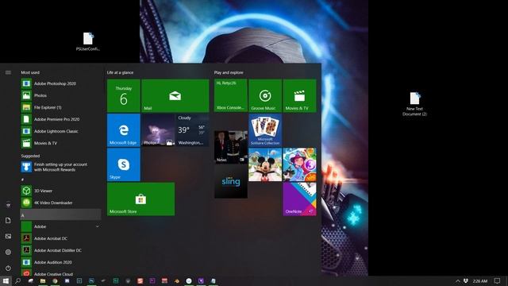Open Photos in the Most used list
Viewport: 508px width, 286px height.
[60, 95]
